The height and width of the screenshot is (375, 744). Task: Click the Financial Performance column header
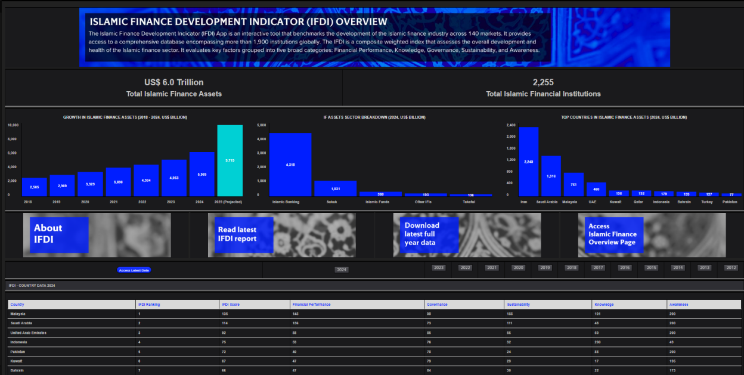[x=311, y=305]
